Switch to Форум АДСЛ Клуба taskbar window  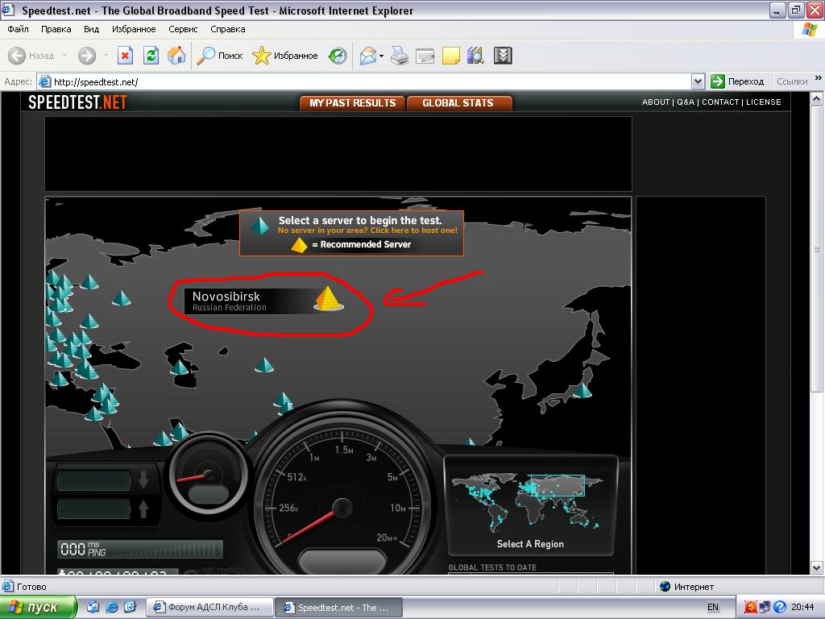click(209, 608)
